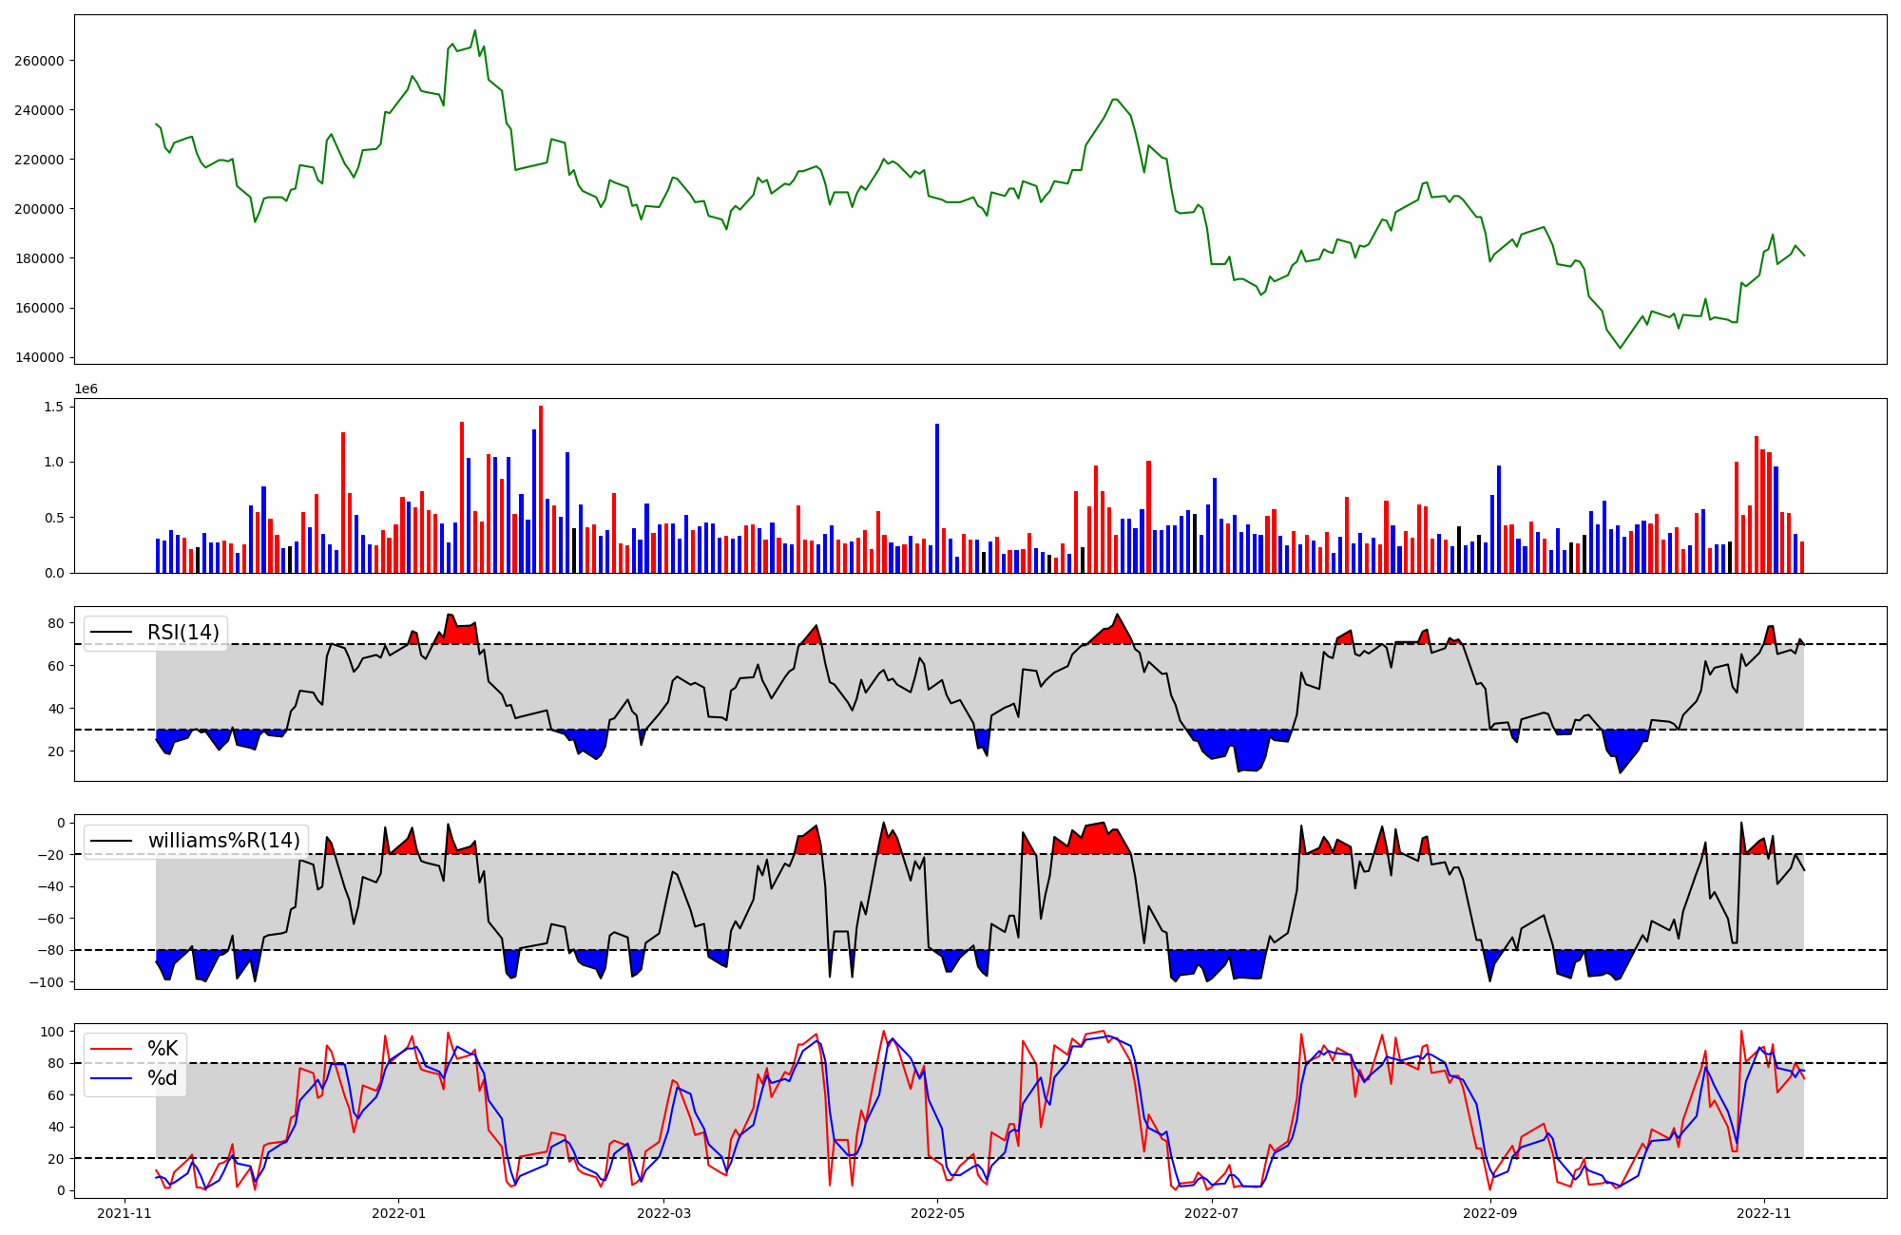Click the −100 tick on Williams %R axis
The height and width of the screenshot is (1235, 1901).
47,982
